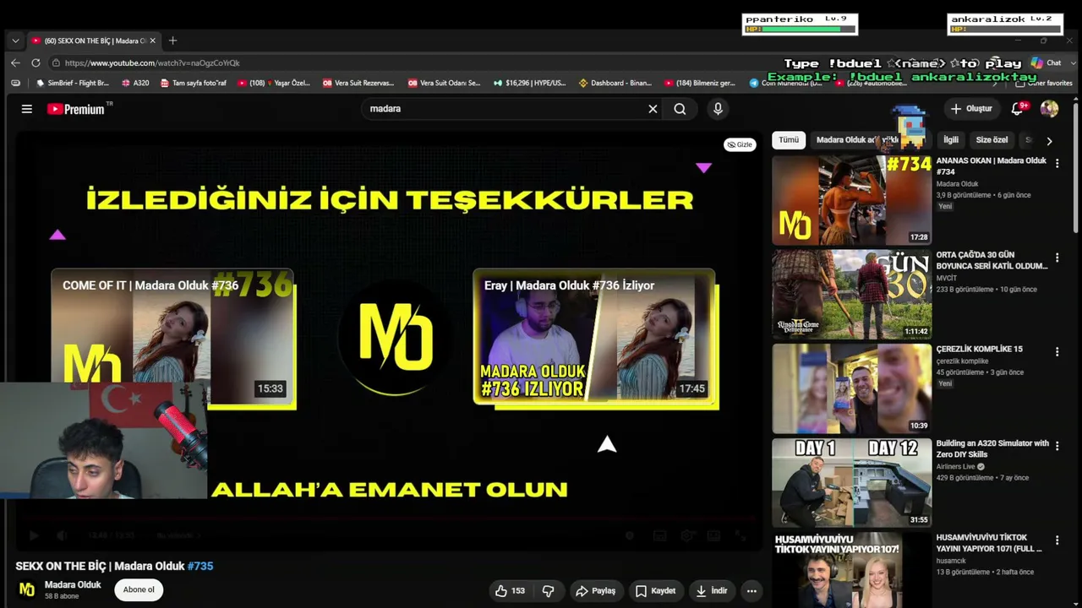The height and width of the screenshot is (608, 1082).
Task: Open Eray #736 İzliyor end-screen video
Action: (x=594, y=338)
